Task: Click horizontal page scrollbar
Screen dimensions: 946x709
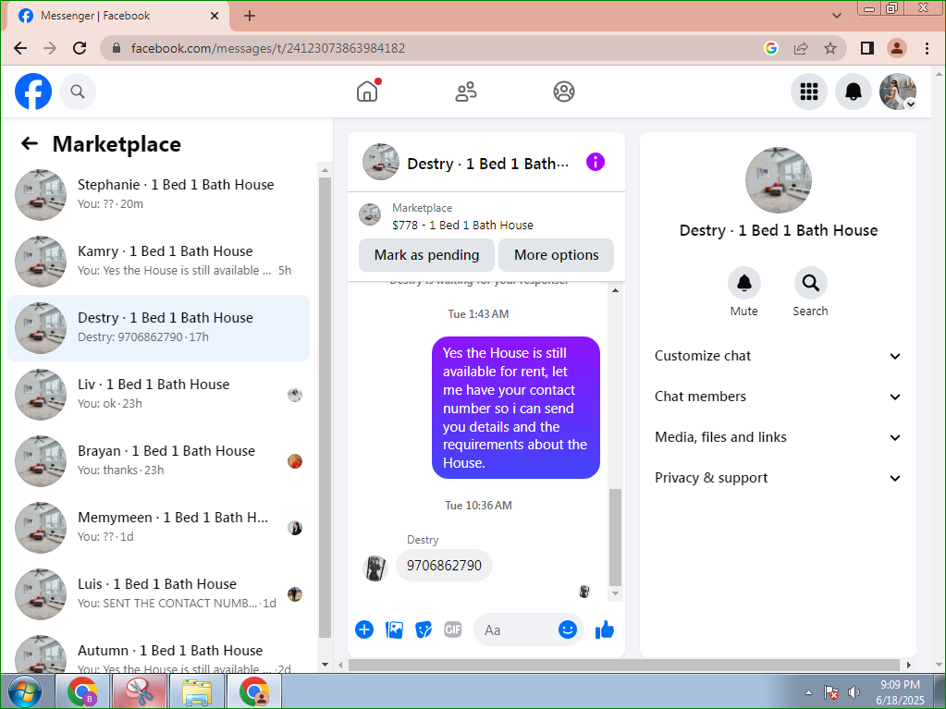Action: point(624,665)
